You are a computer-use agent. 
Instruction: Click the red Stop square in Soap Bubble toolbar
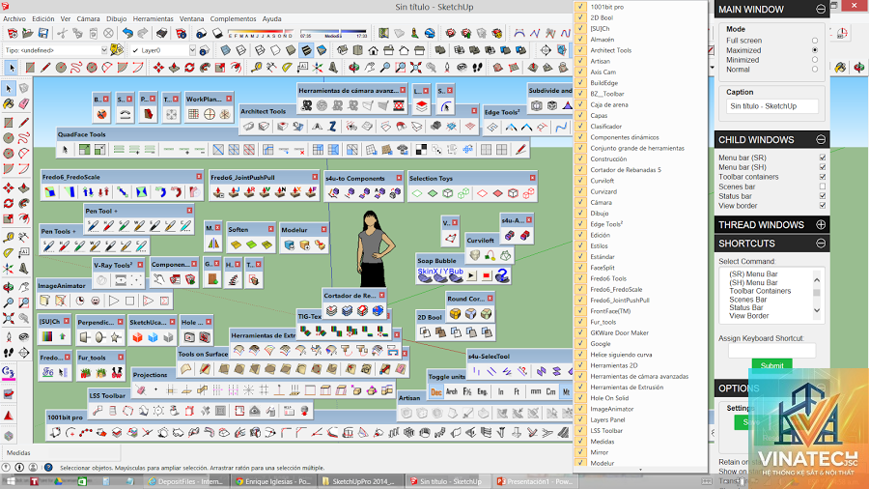(x=487, y=275)
